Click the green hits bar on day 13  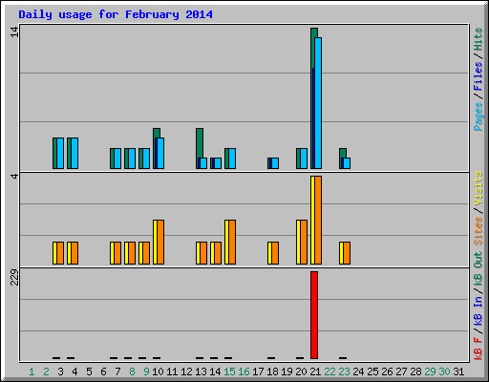click(x=200, y=143)
